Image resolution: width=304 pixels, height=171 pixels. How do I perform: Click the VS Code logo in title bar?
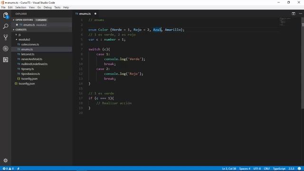[2, 2]
